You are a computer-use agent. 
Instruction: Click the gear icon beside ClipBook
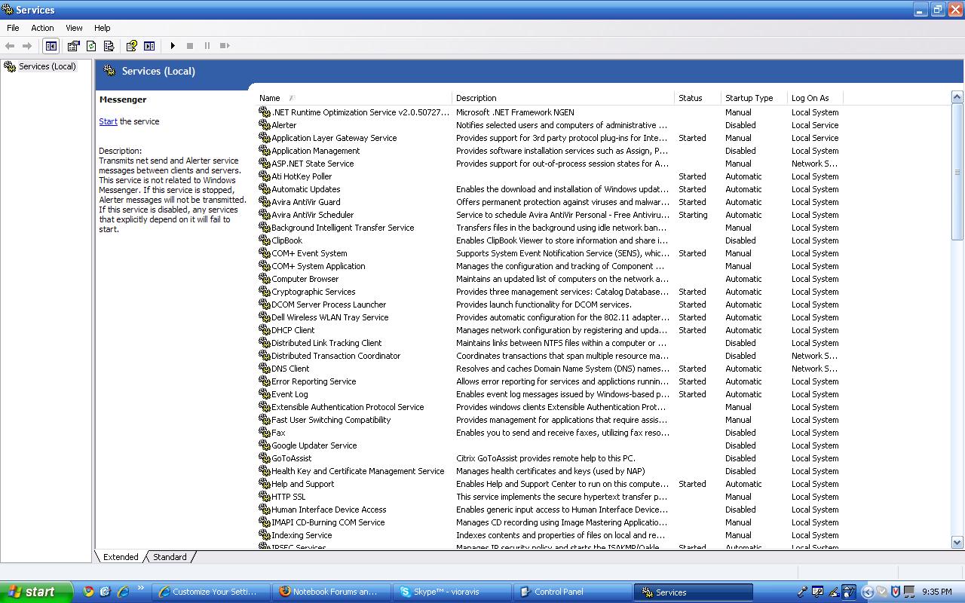tap(265, 240)
